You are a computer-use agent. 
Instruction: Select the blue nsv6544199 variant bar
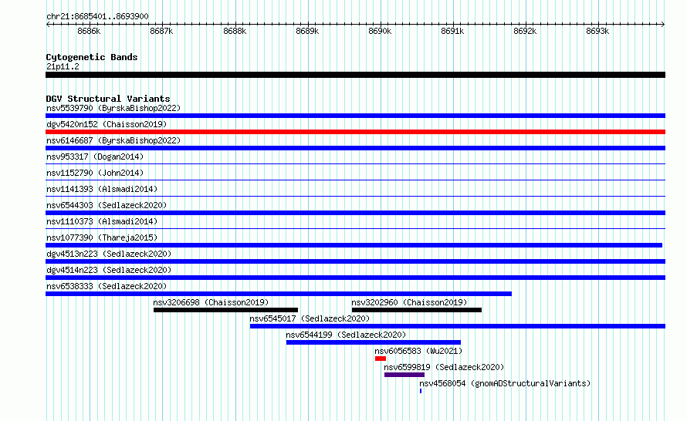click(x=374, y=342)
